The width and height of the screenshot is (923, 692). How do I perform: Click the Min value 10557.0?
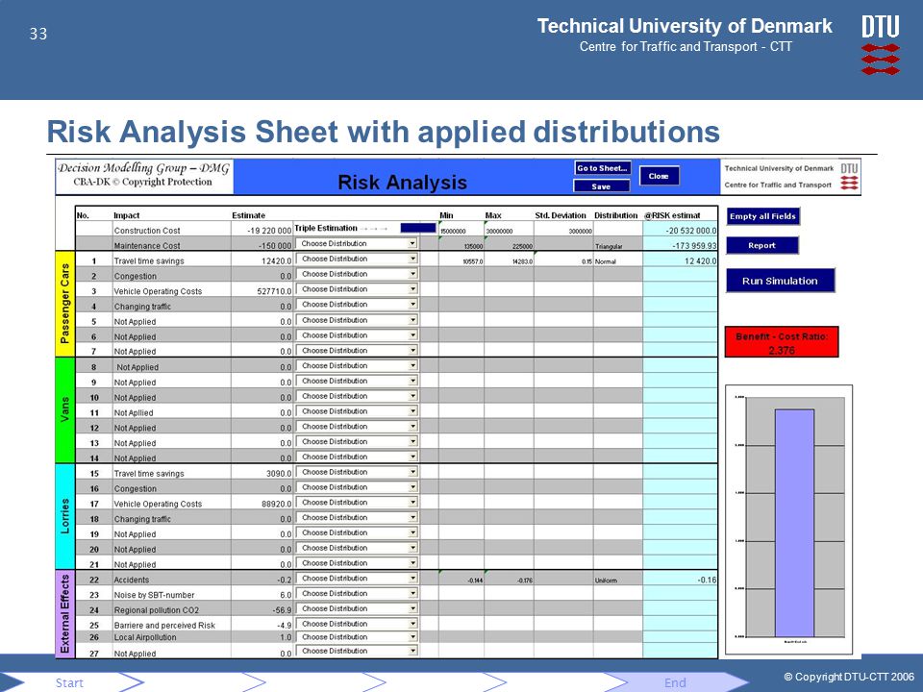(x=473, y=261)
